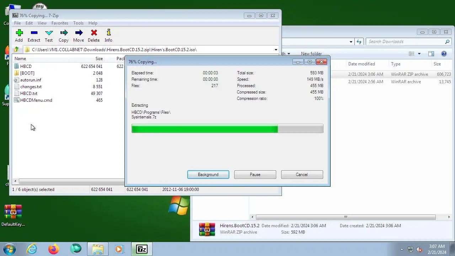455x256 pixels.
Task: Select the HBCDMenu.cmd file icon
Action: 17,100
